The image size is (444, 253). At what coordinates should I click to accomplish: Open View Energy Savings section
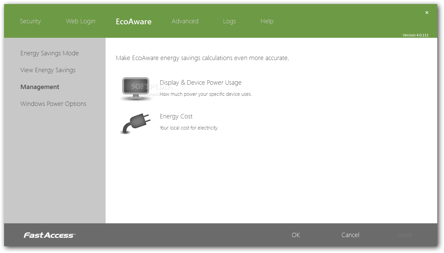pyautogui.click(x=48, y=70)
